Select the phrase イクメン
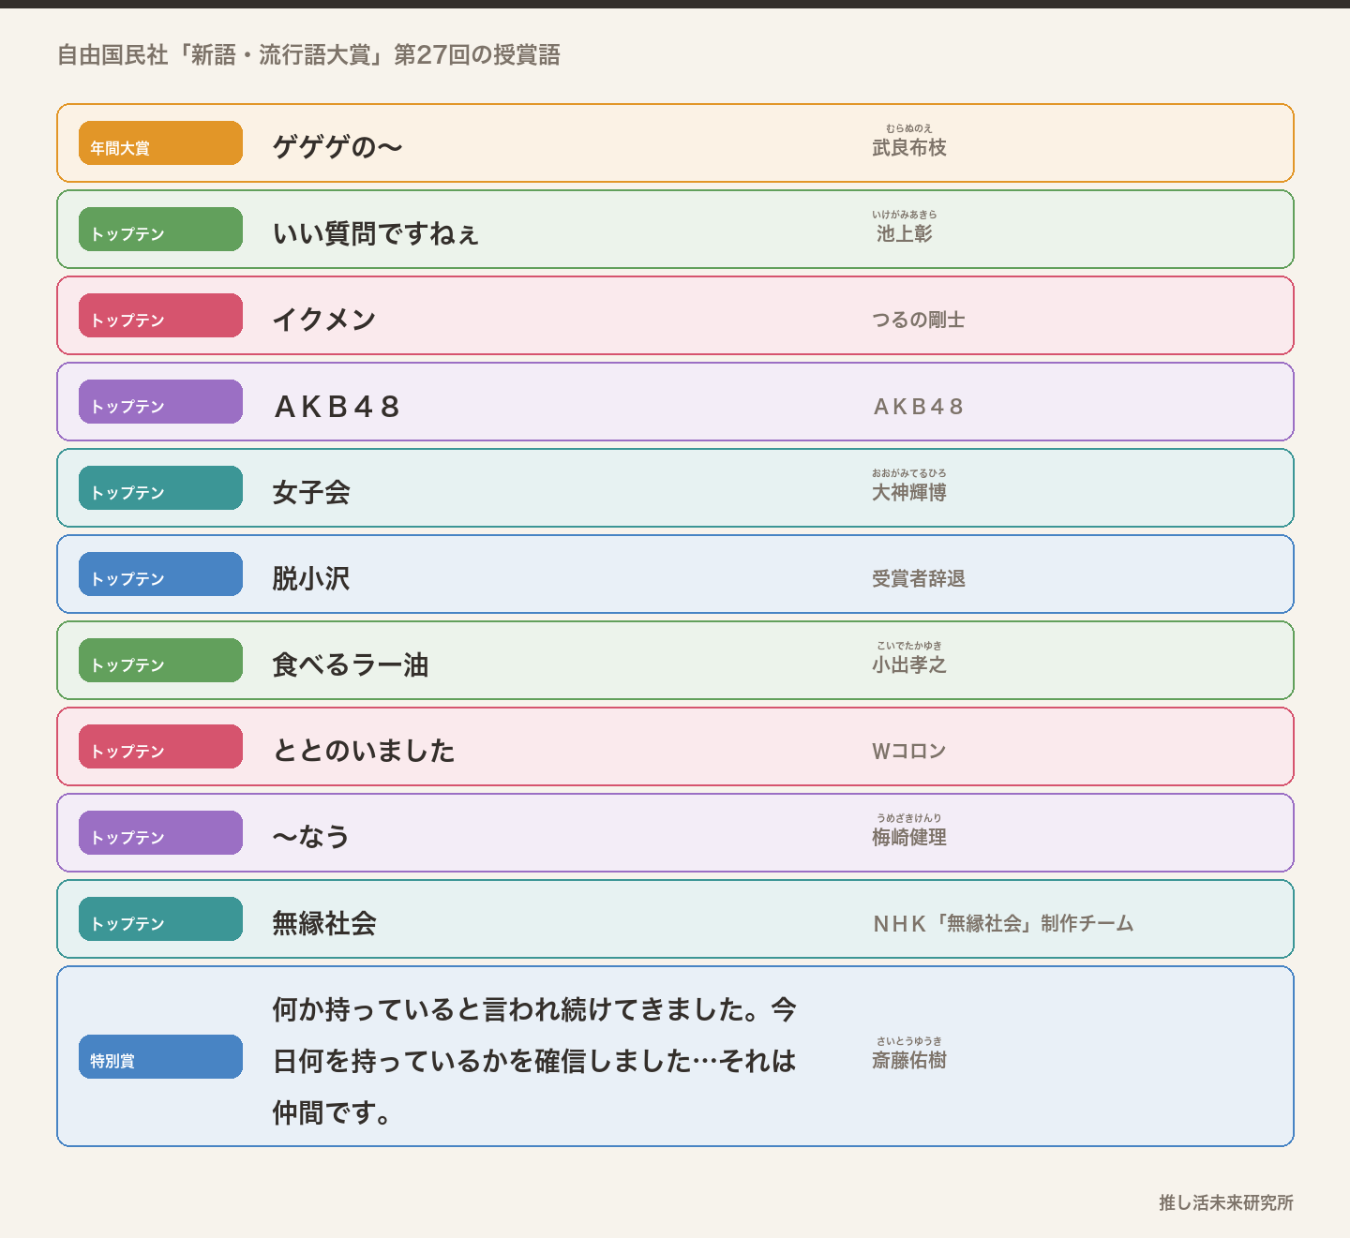This screenshot has height=1238, width=1350. pyautogui.click(x=324, y=320)
